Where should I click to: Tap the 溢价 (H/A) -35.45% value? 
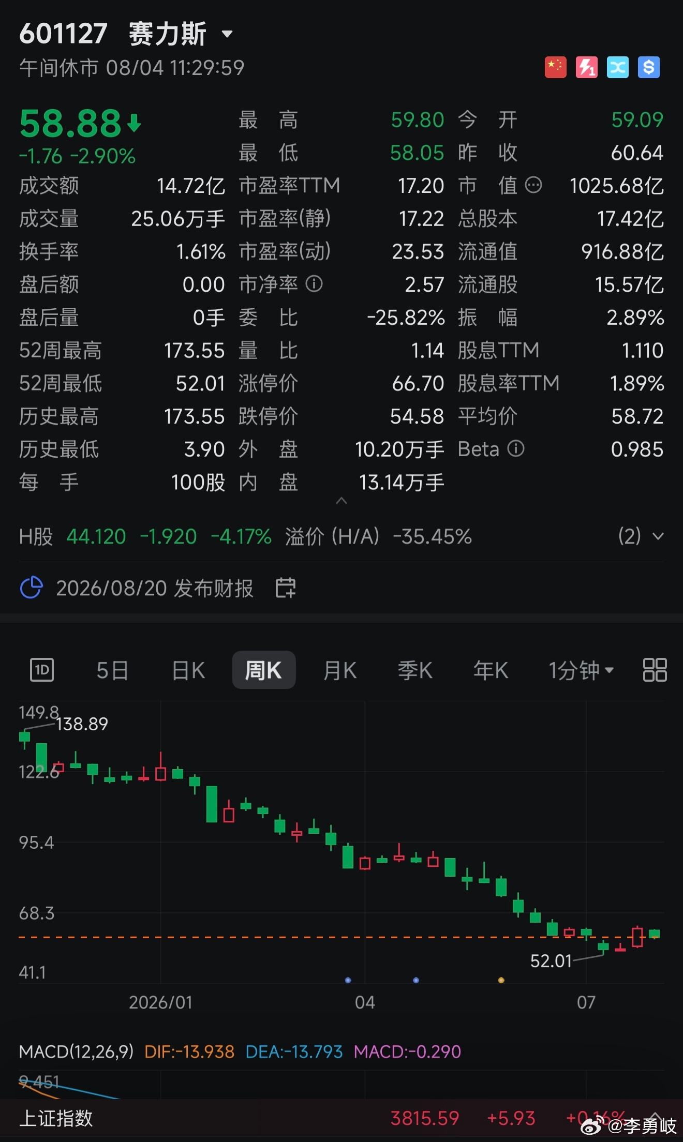[x=432, y=537]
